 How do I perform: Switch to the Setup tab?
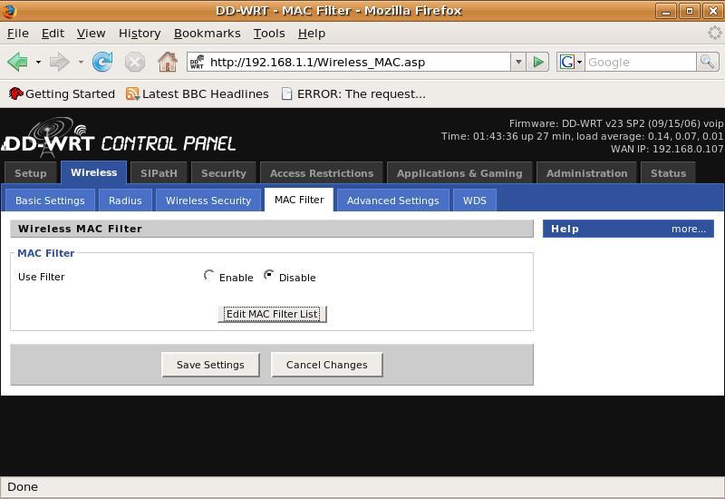click(x=31, y=172)
